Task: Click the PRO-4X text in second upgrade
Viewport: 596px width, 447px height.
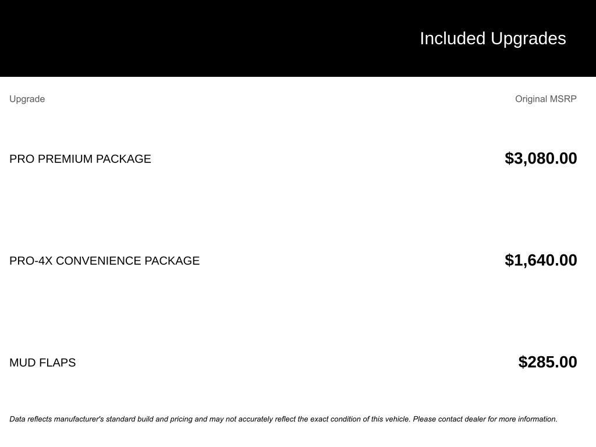Action: point(31,261)
